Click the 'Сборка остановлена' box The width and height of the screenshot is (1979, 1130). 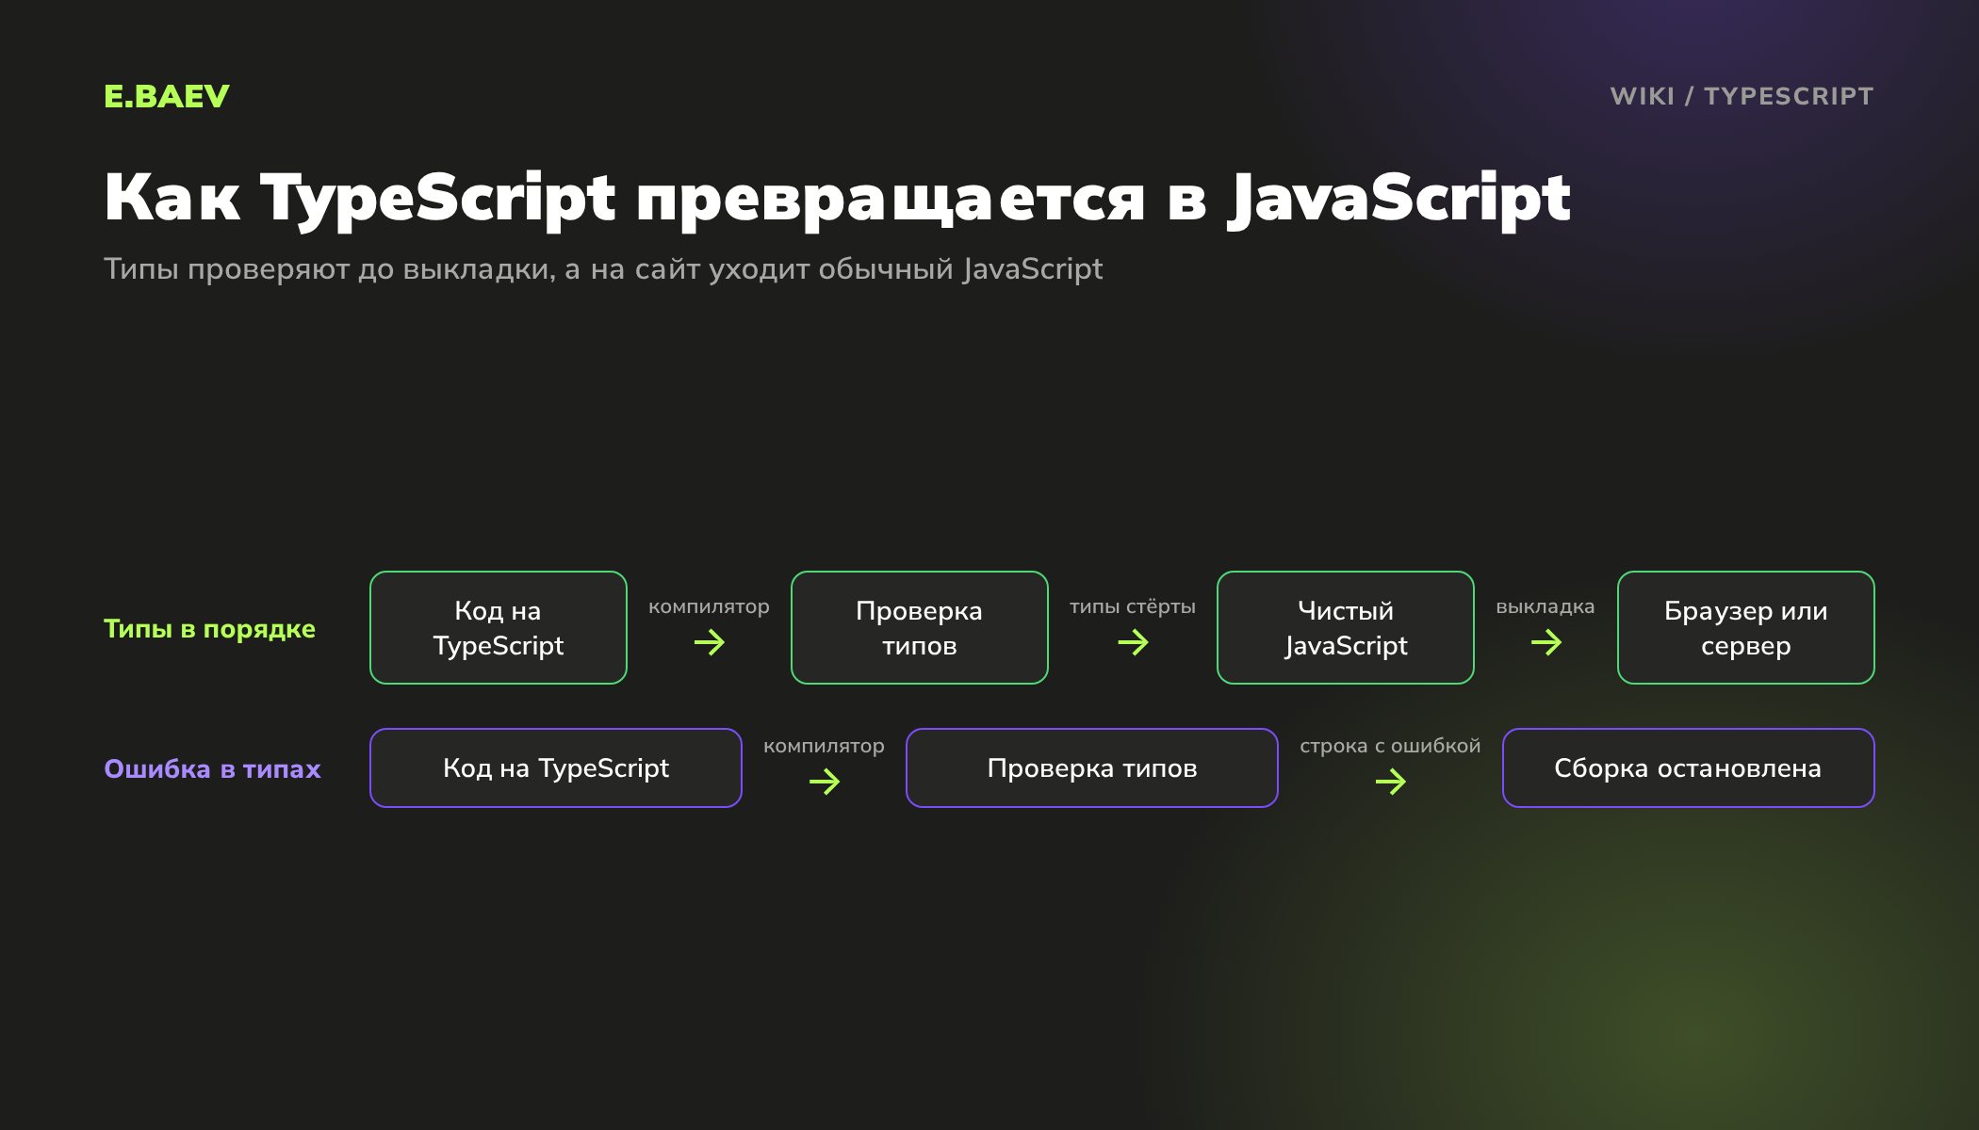point(1689,767)
